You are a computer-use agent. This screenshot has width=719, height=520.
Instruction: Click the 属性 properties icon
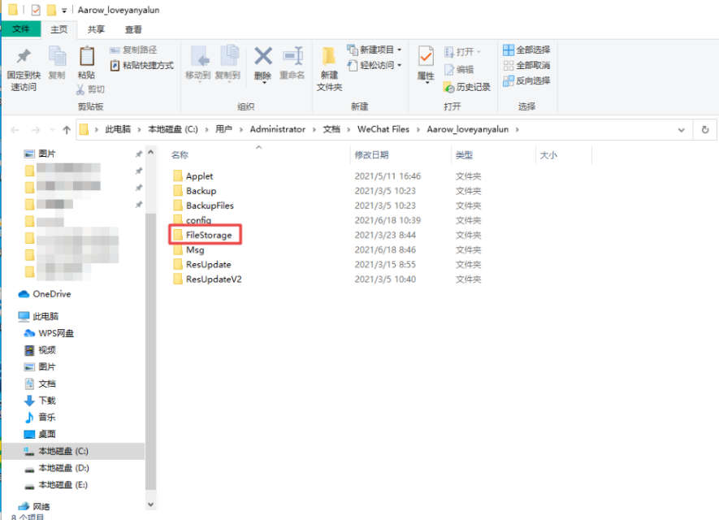426,57
